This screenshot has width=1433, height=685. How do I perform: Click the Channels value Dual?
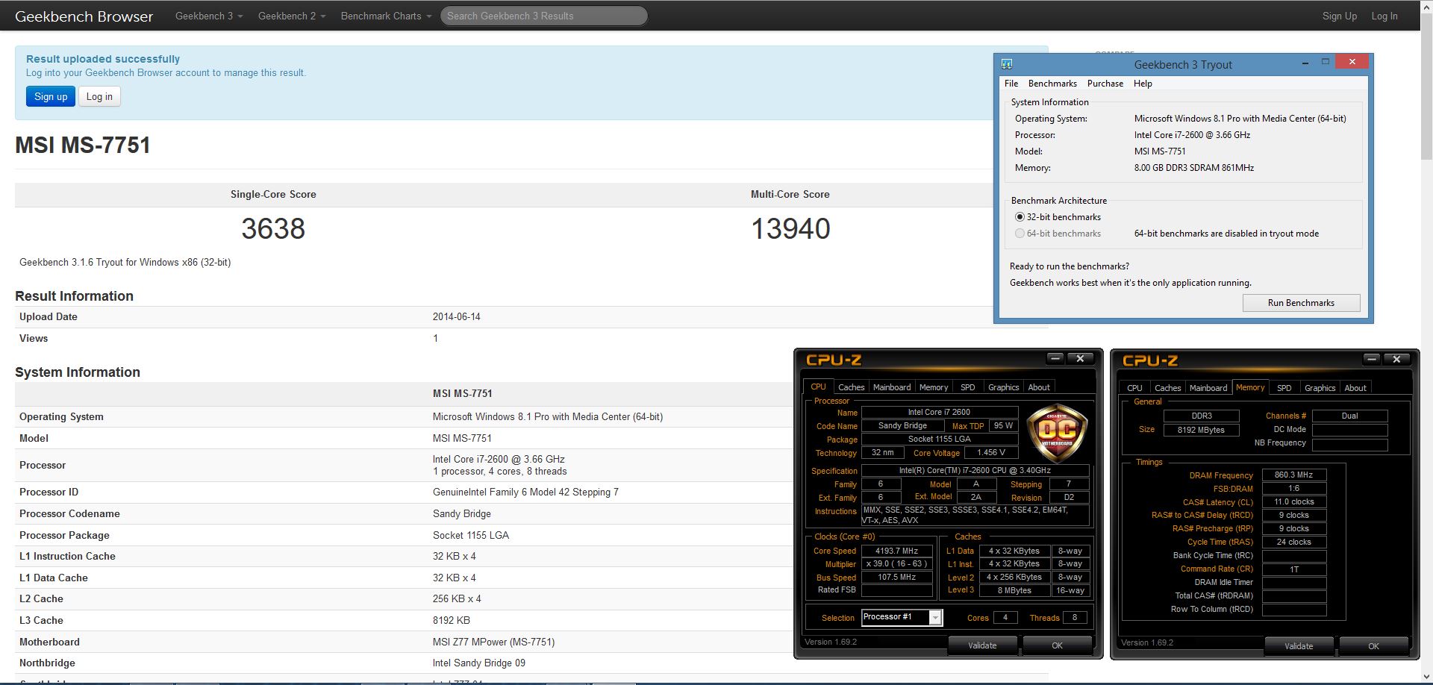pos(1349,416)
